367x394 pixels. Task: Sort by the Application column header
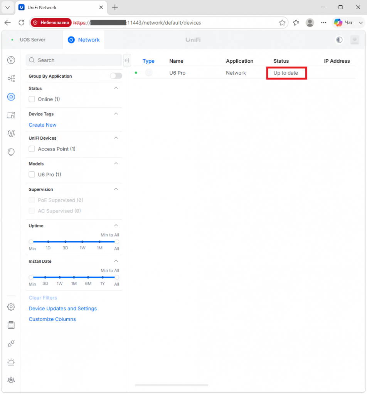240,61
